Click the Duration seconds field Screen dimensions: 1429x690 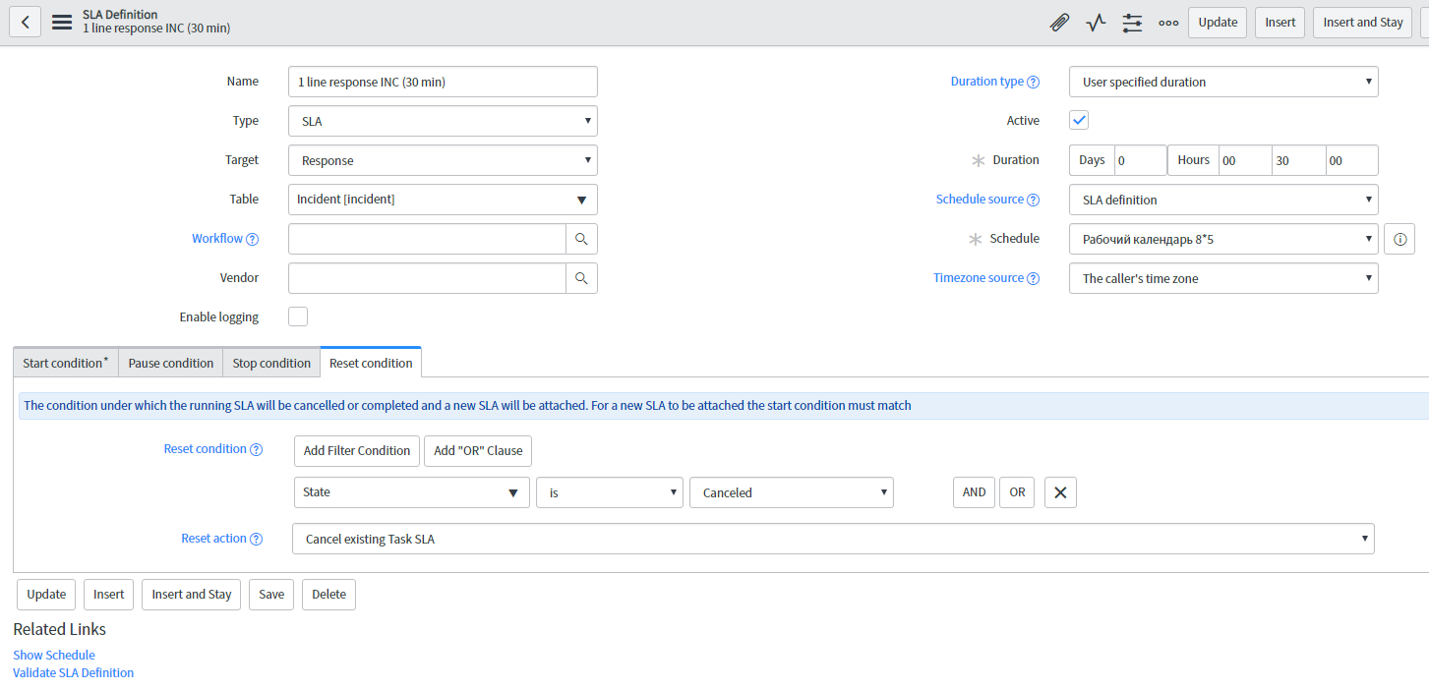tap(1351, 160)
